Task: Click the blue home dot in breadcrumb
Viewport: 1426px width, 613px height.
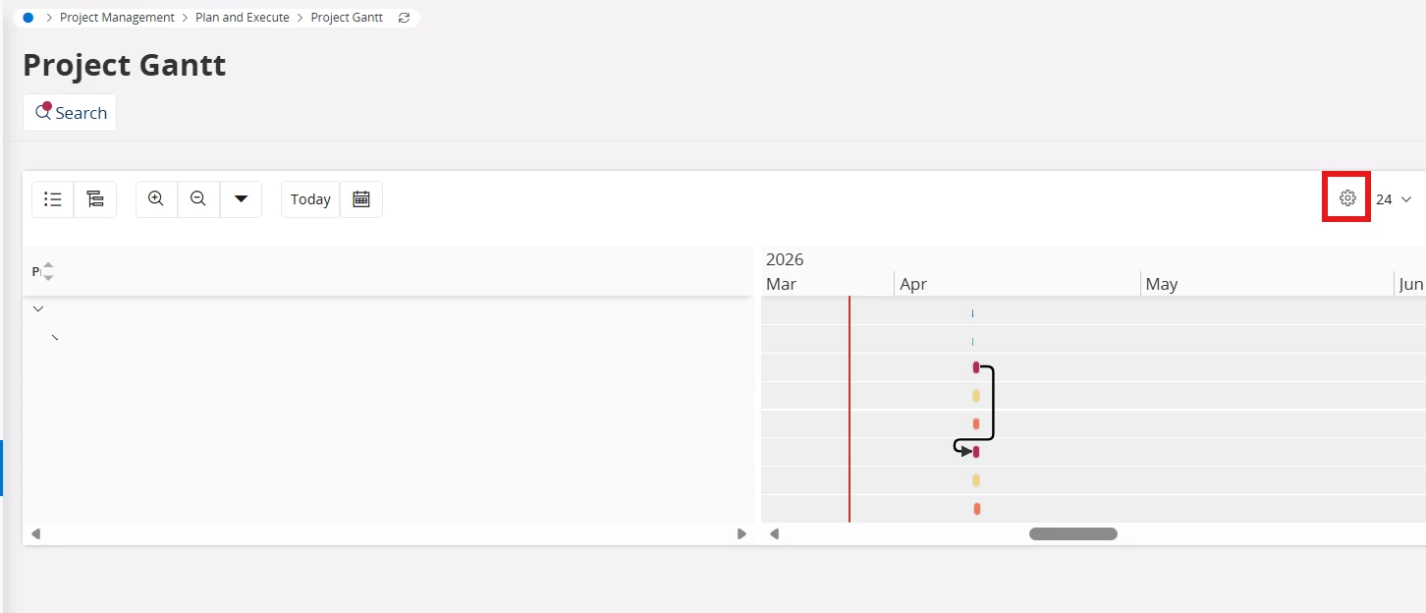Action: tap(28, 18)
